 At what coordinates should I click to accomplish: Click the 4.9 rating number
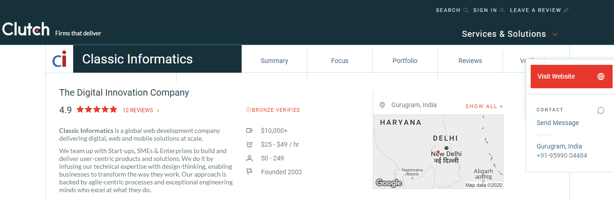coord(65,110)
